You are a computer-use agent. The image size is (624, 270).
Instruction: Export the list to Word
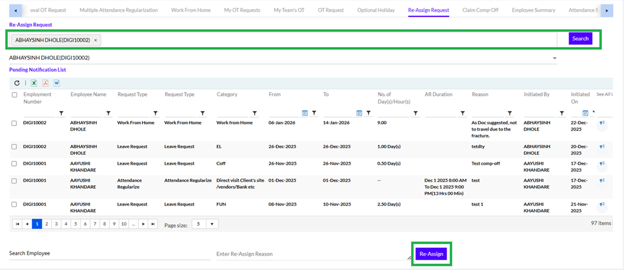(57, 83)
